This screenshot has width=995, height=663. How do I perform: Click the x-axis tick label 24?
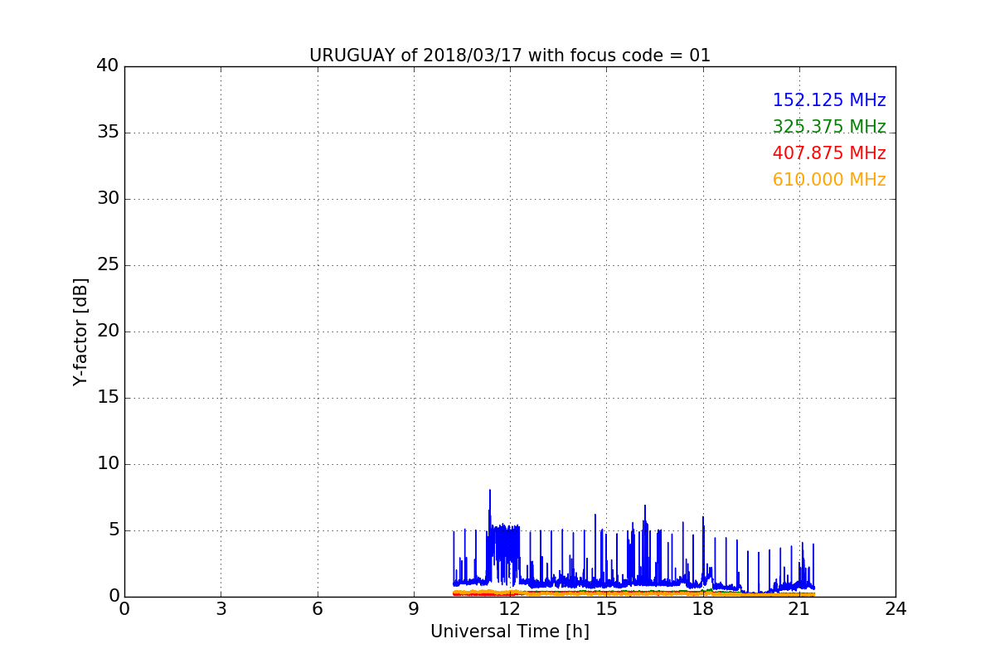[895, 609]
